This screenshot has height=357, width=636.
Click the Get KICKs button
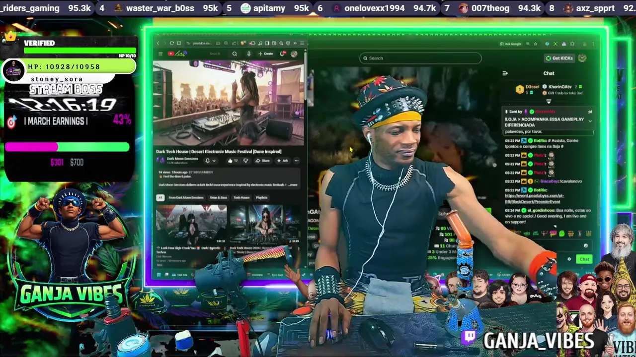[x=559, y=58]
